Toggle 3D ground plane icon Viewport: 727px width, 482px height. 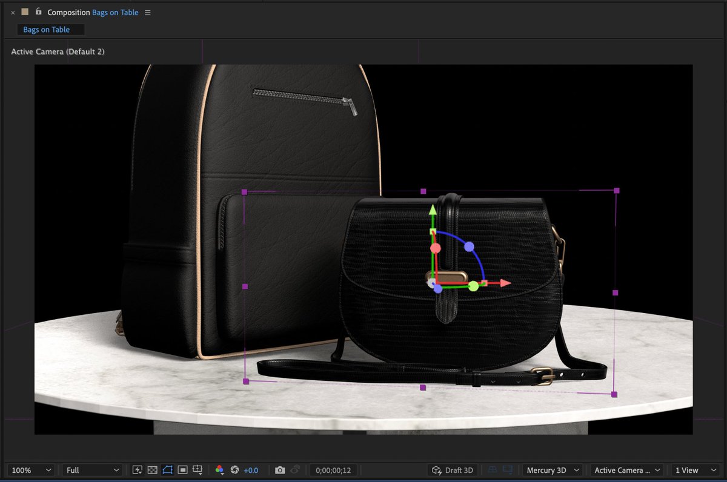(493, 470)
